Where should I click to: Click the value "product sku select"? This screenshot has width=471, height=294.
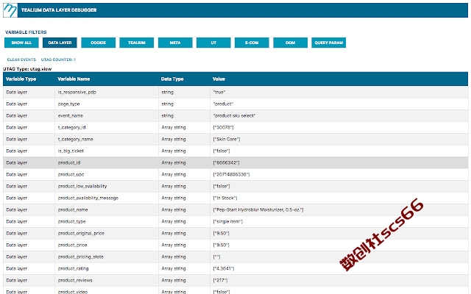pyautogui.click(x=234, y=116)
